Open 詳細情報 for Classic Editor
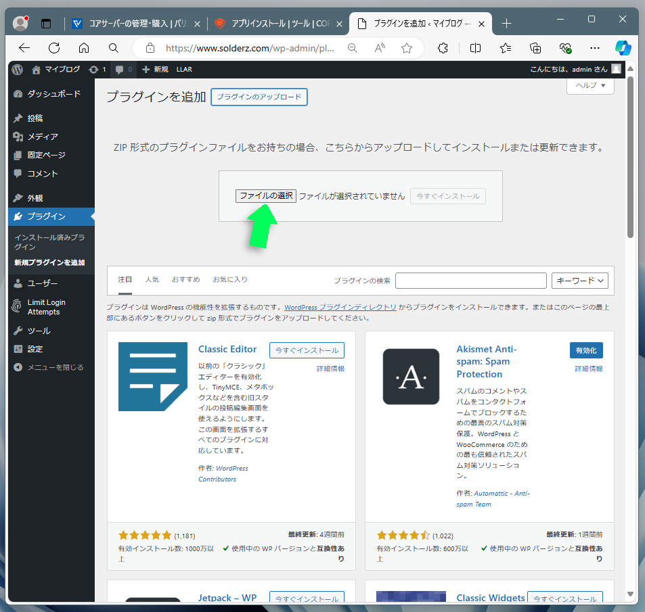Image resolution: width=645 pixels, height=612 pixels. [x=330, y=369]
